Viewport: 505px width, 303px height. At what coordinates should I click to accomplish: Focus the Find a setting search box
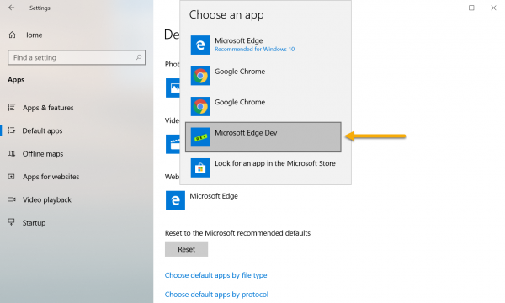click(77, 57)
